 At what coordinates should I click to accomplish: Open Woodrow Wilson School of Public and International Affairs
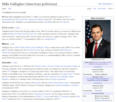click(56, 66)
